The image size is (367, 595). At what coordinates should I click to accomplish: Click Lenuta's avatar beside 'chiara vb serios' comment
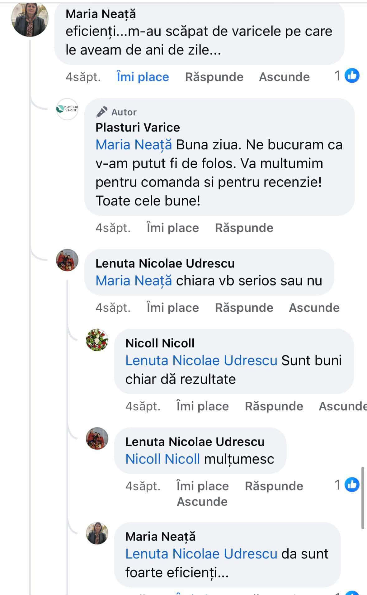tap(67, 260)
